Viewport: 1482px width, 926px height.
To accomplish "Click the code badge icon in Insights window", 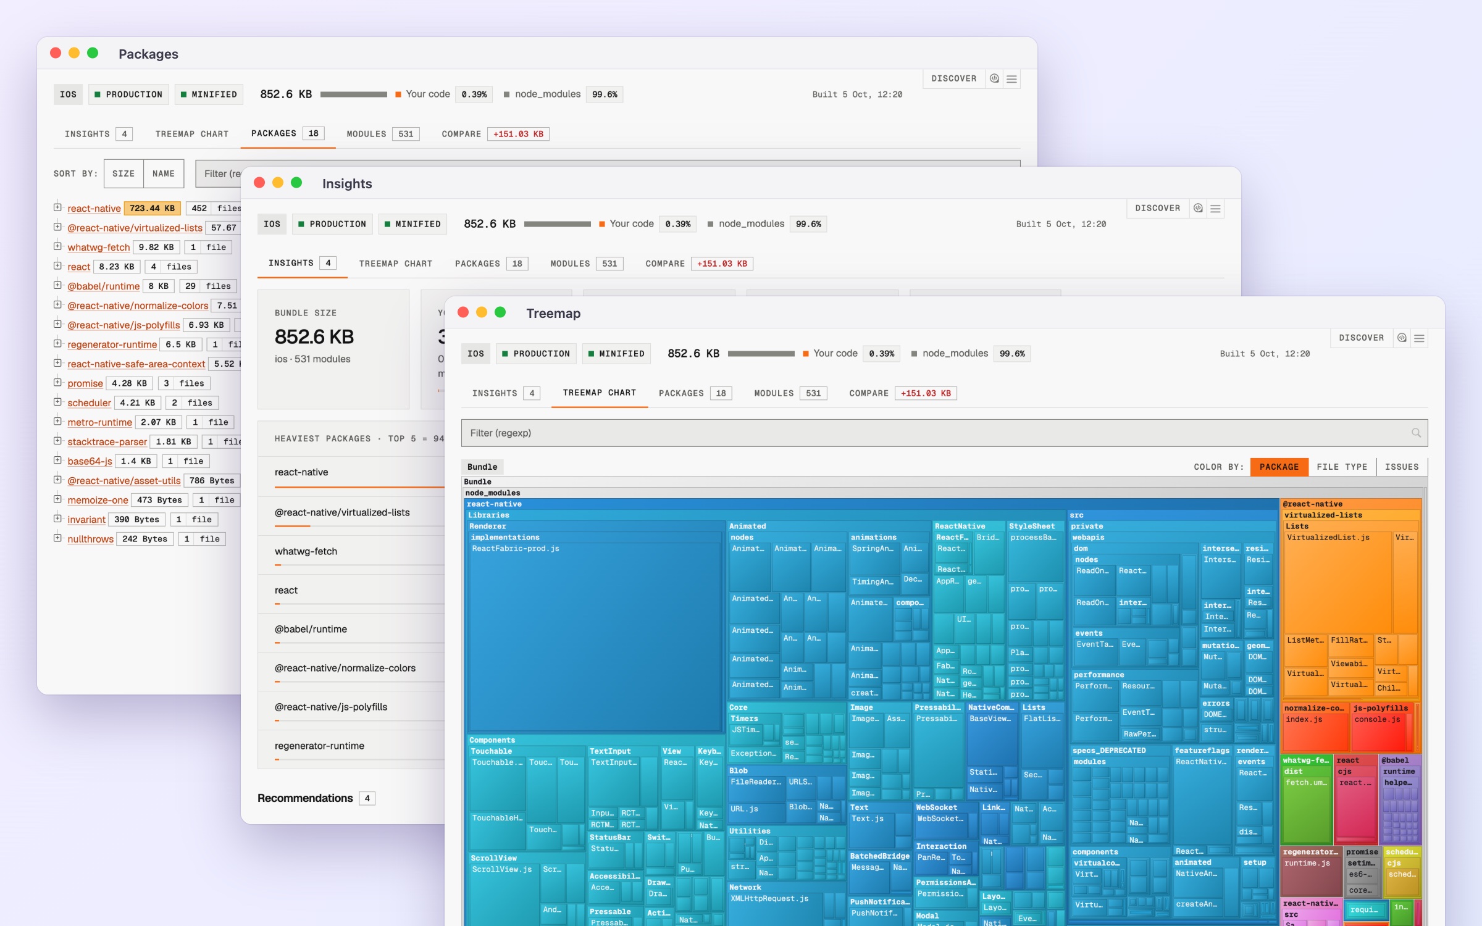I will [x=1198, y=208].
